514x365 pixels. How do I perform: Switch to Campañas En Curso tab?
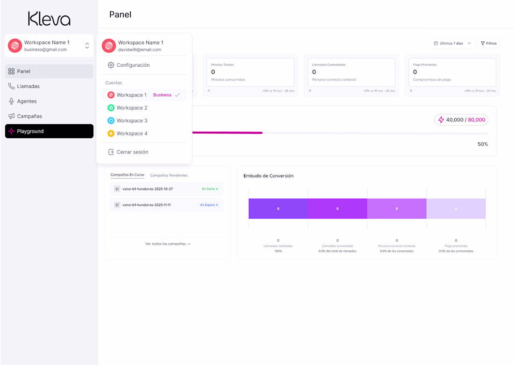[127, 175]
